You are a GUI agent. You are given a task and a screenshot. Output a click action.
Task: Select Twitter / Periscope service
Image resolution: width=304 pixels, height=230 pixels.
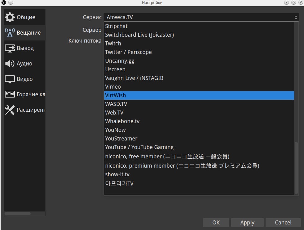199,52
